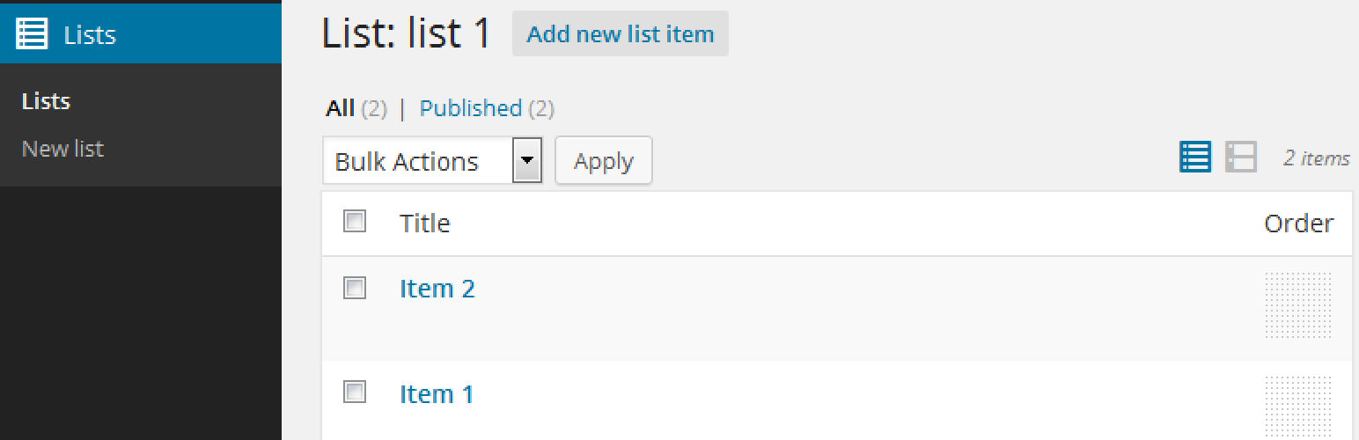Tick the select-all checkbox beside Title

[355, 221]
